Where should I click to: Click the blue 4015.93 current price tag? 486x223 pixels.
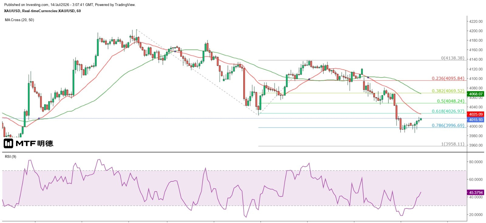click(476, 120)
